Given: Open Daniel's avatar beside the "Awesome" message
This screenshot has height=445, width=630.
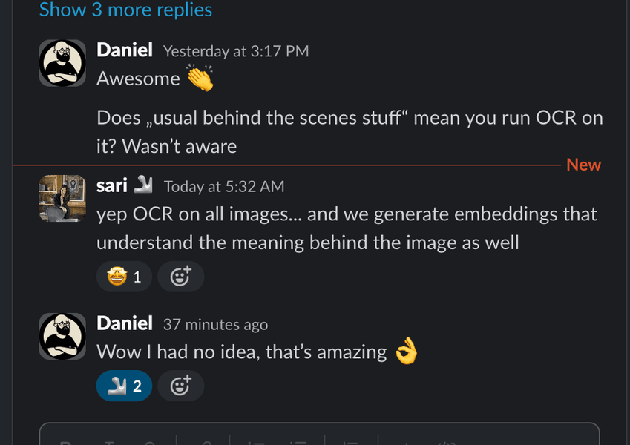Looking at the screenshot, I should (62, 63).
